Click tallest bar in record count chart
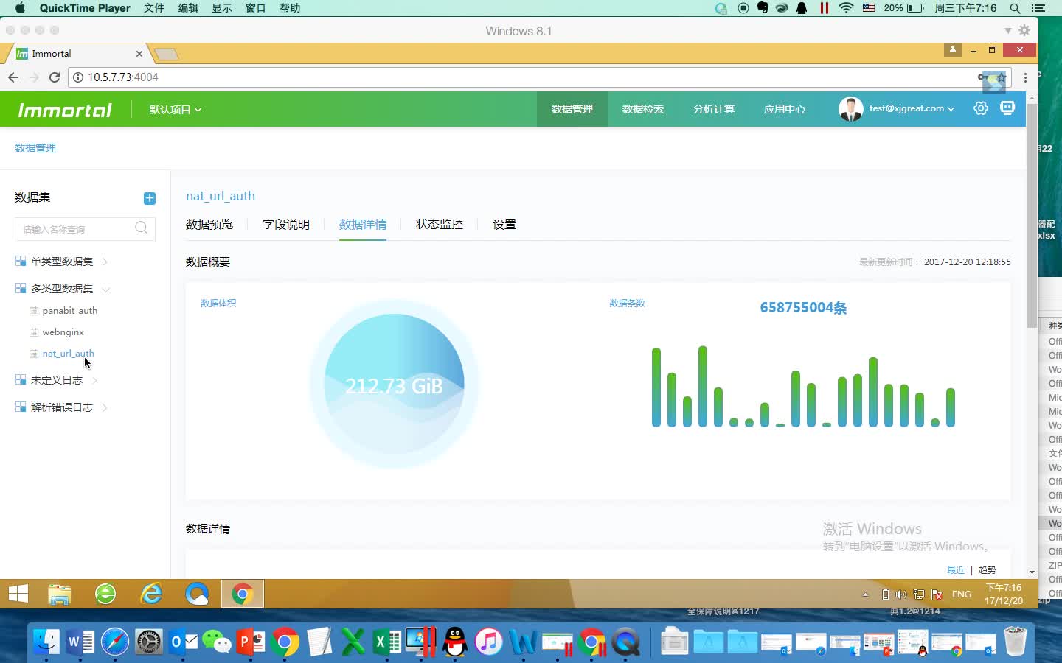 point(703,386)
